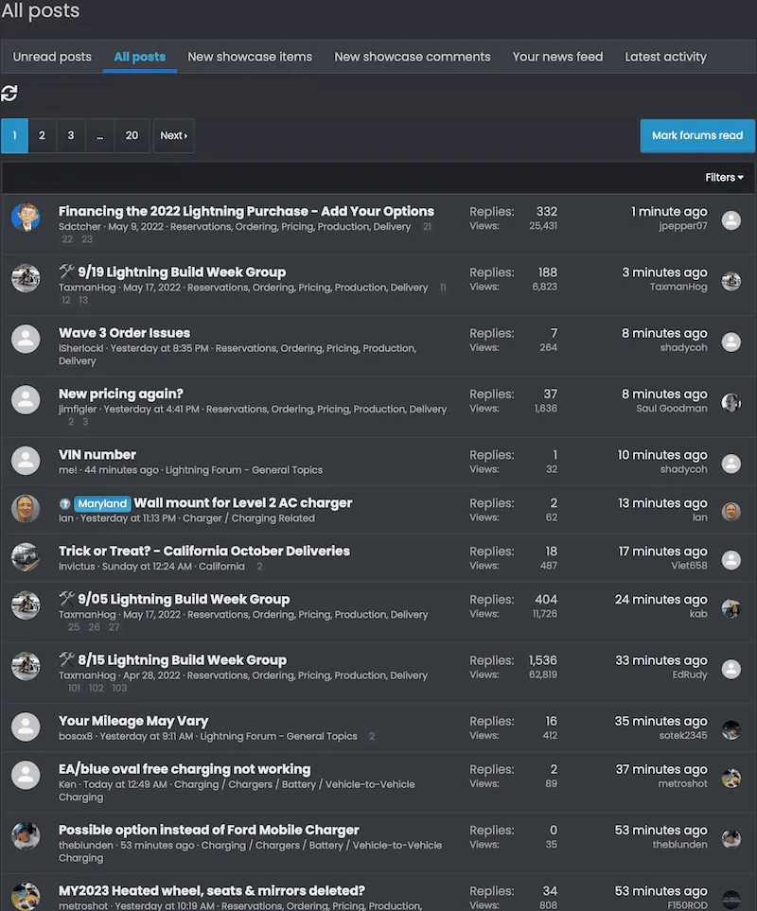Switch to Unread posts tab
757x911 pixels.
(52, 57)
